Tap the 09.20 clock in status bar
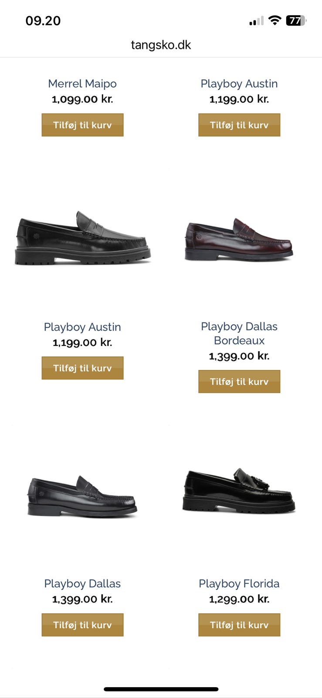Viewport: 322px width, 698px height. coord(43,21)
